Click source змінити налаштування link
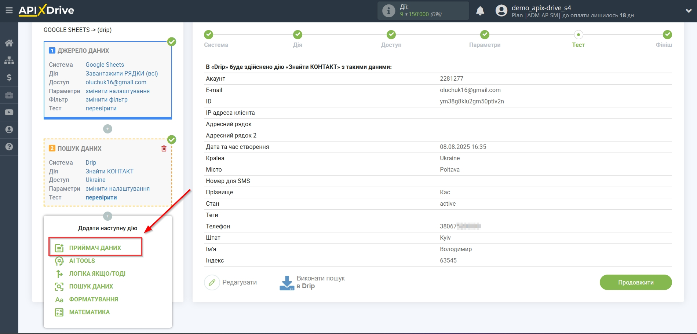Screen dimensions: 697x334 tap(117, 91)
